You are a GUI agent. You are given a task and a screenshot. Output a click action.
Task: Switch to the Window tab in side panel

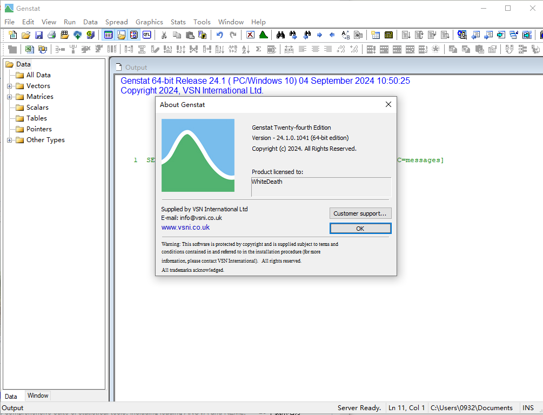(x=38, y=396)
